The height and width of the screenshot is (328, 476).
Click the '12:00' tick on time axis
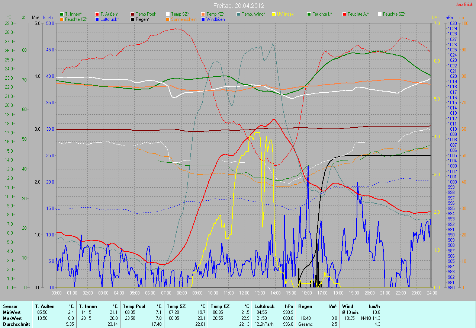coord(244,293)
